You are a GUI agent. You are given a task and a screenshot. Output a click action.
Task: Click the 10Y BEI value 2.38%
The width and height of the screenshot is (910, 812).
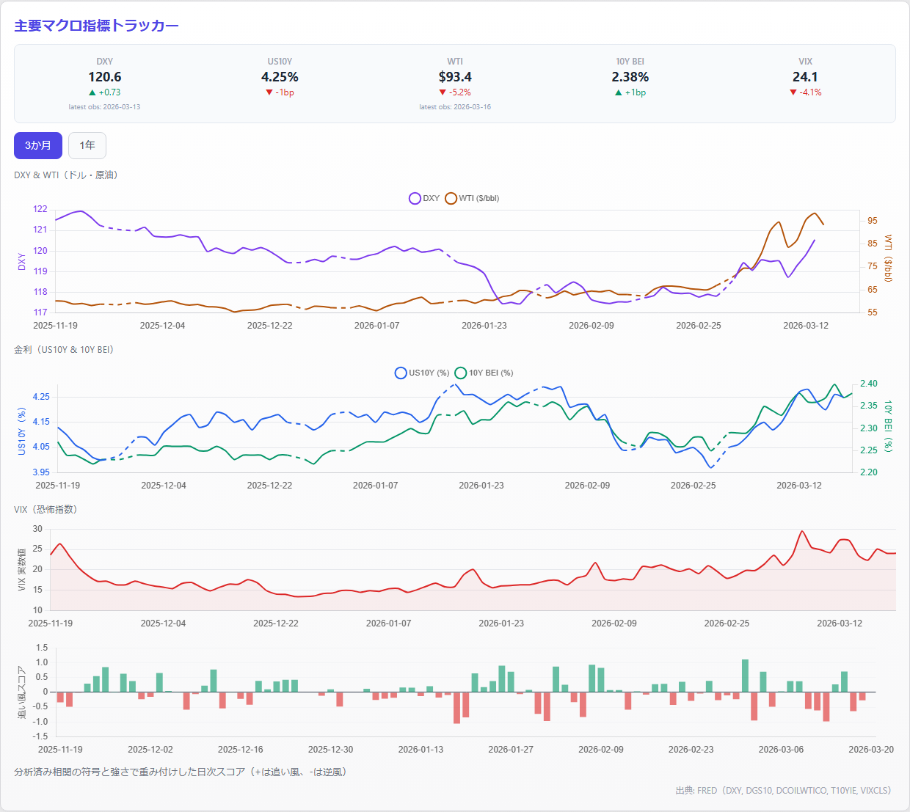(630, 77)
